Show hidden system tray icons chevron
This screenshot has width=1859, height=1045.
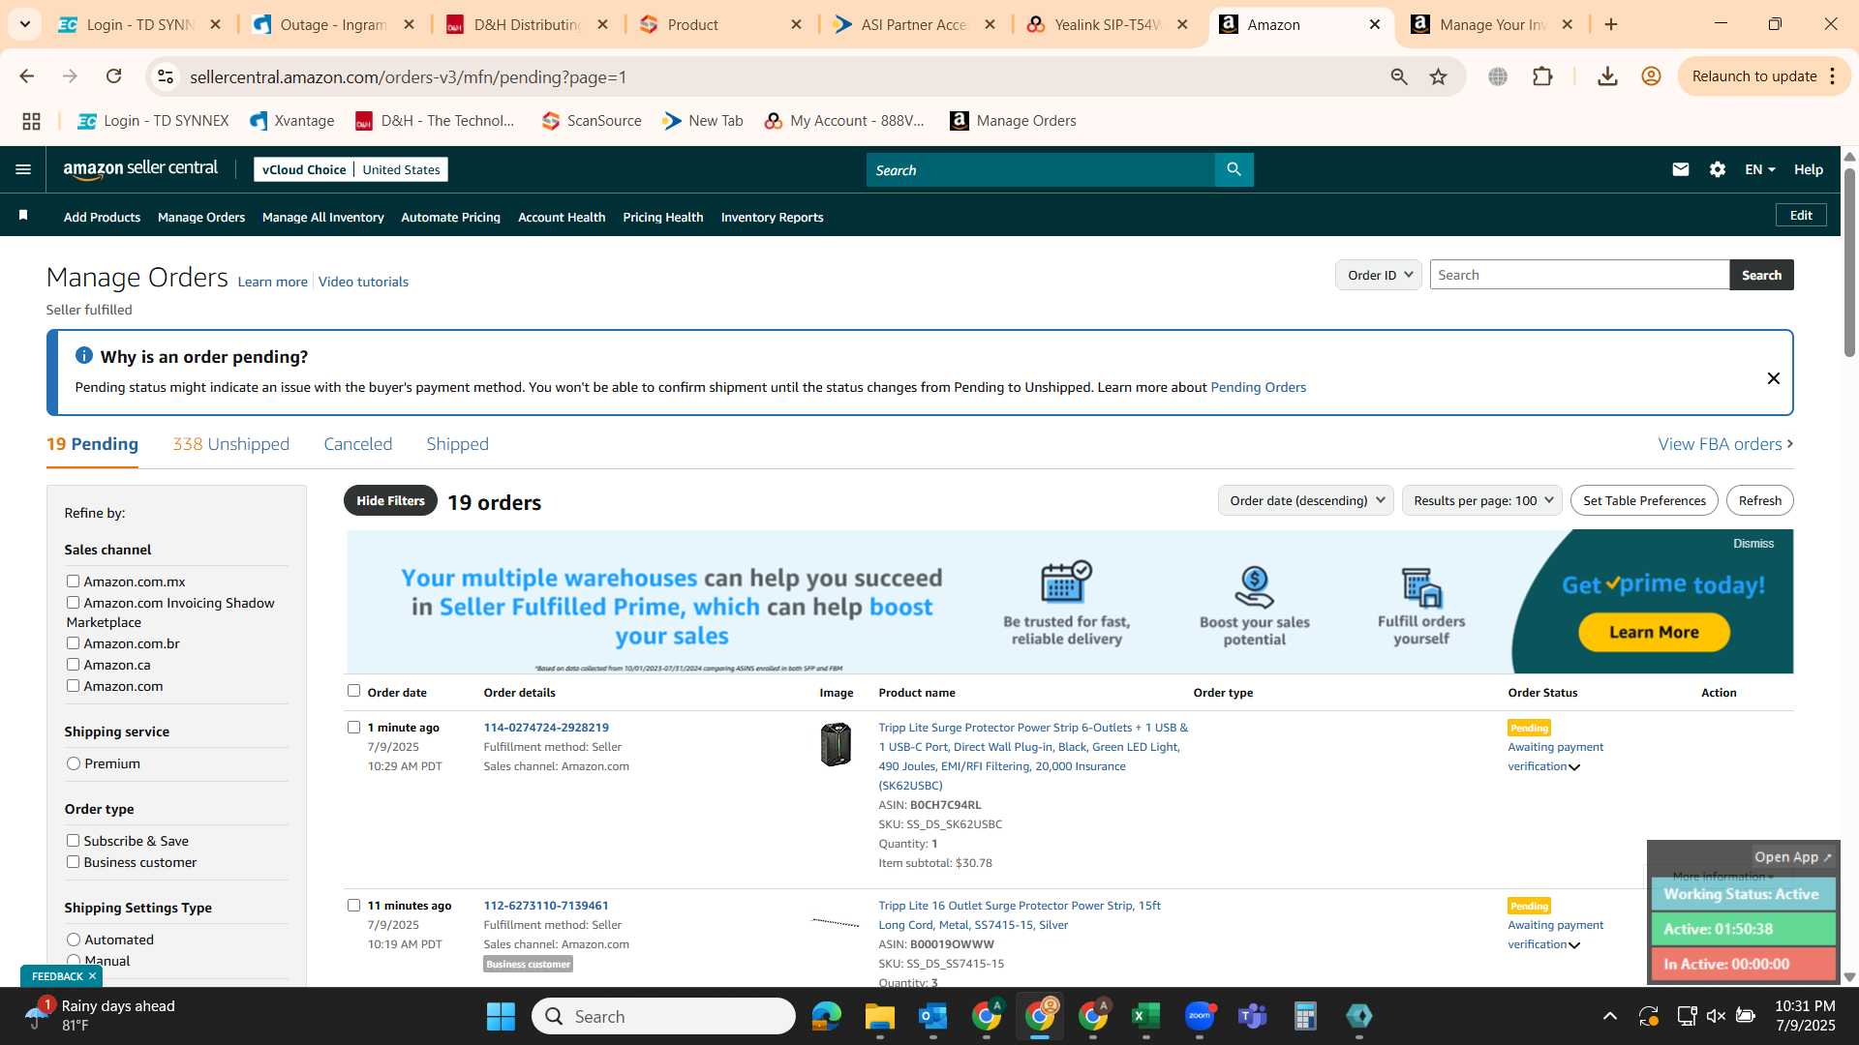point(1609,1016)
